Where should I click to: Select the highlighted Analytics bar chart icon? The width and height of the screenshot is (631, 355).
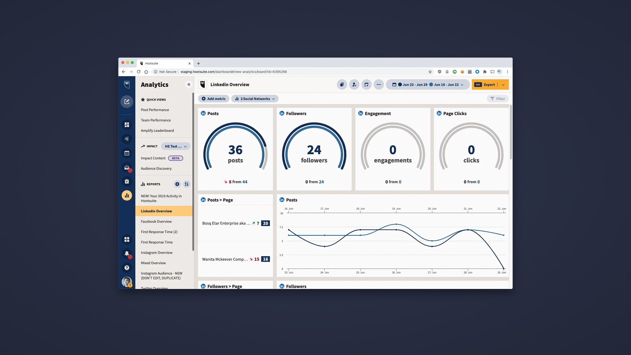click(x=127, y=195)
